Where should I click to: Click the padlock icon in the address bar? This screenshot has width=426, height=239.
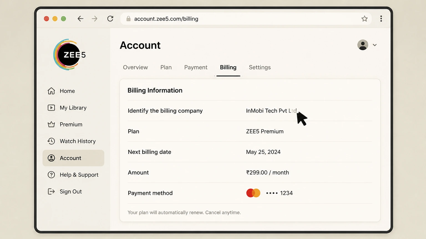128,19
